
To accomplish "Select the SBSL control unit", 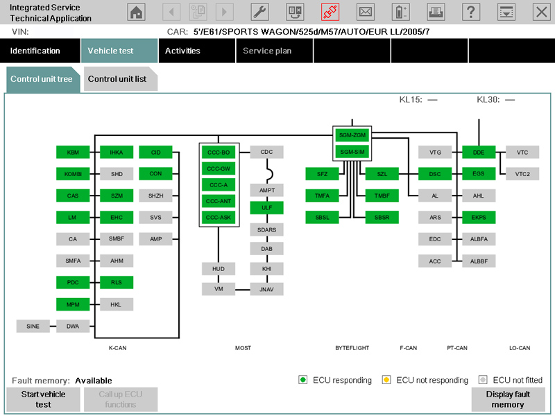I will [x=322, y=218].
